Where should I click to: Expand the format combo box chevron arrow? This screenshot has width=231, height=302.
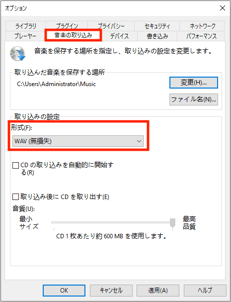point(139,141)
